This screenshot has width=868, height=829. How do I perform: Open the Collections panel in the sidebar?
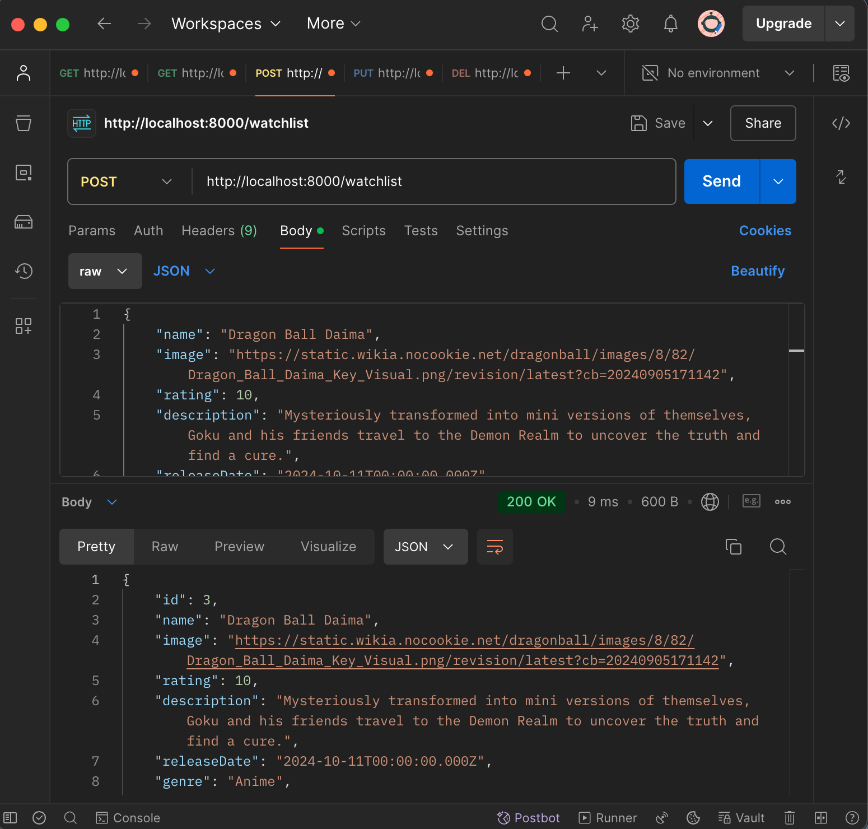click(24, 123)
